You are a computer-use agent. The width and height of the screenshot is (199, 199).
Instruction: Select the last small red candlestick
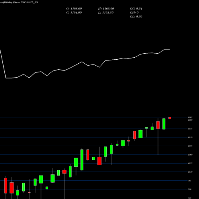(170, 118)
